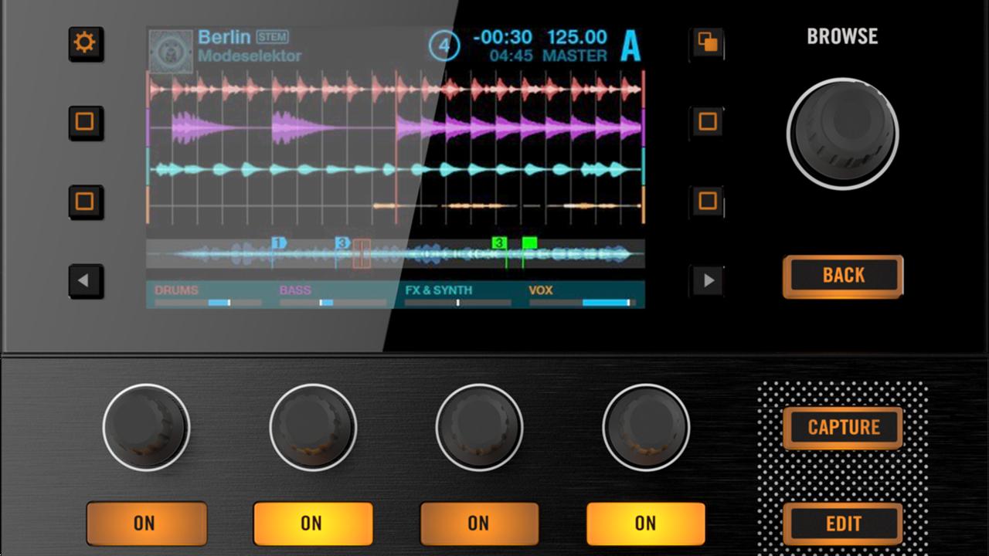Screen dimensions: 989x556
Task: Click the VOX stem volume bar
Action: pyautogui.click(x=583, y=303)
